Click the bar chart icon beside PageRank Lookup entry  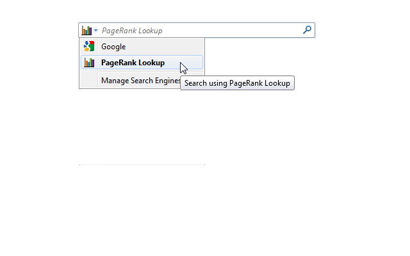coord(89,63)
